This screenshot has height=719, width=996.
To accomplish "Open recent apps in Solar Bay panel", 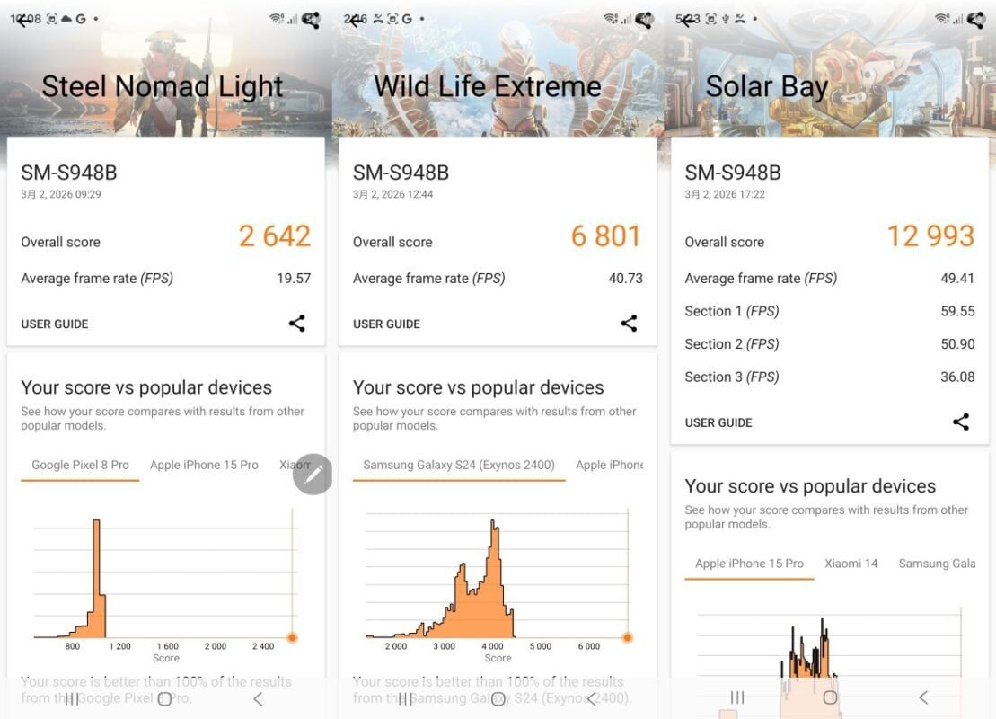I will pos(737,697).
